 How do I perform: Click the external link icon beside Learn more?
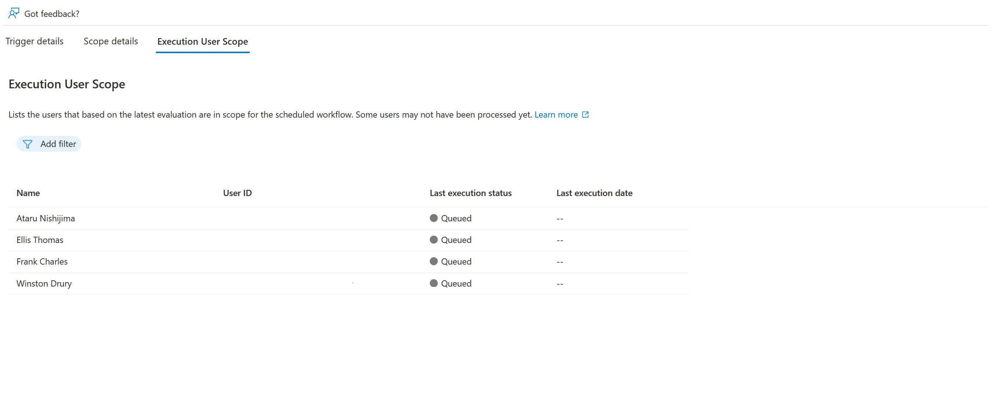pyautogui.click(x=585, y=114)
